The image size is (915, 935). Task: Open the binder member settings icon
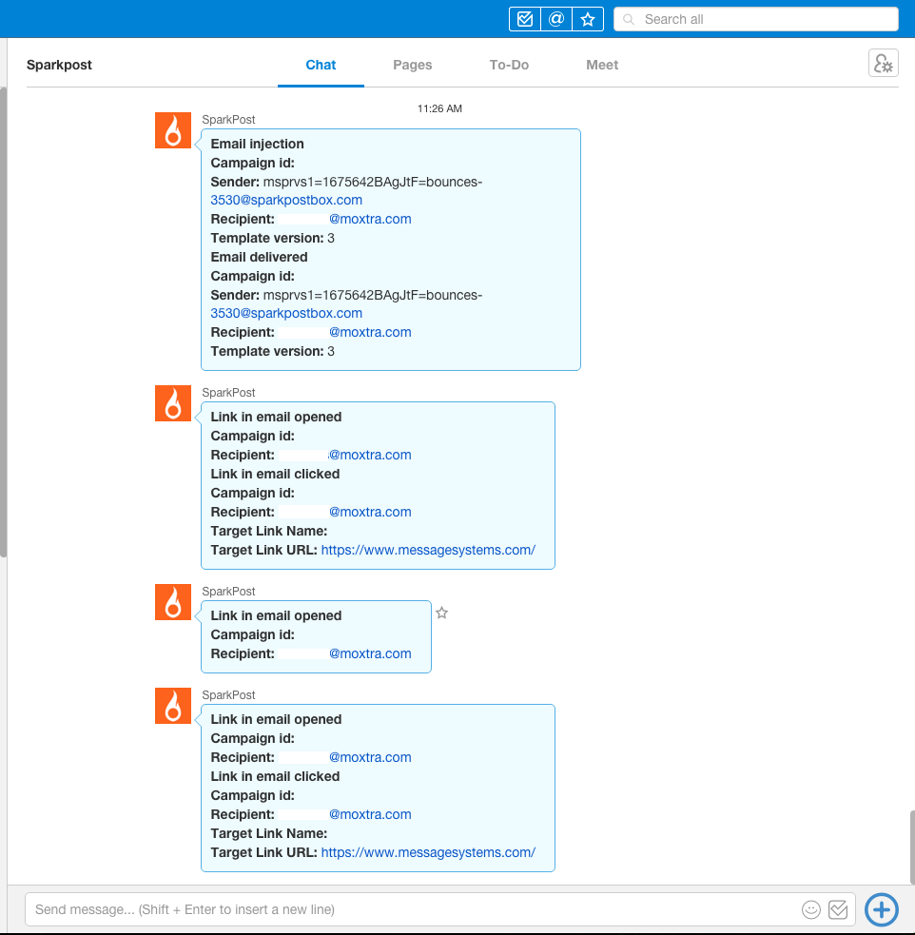[883, 63]
